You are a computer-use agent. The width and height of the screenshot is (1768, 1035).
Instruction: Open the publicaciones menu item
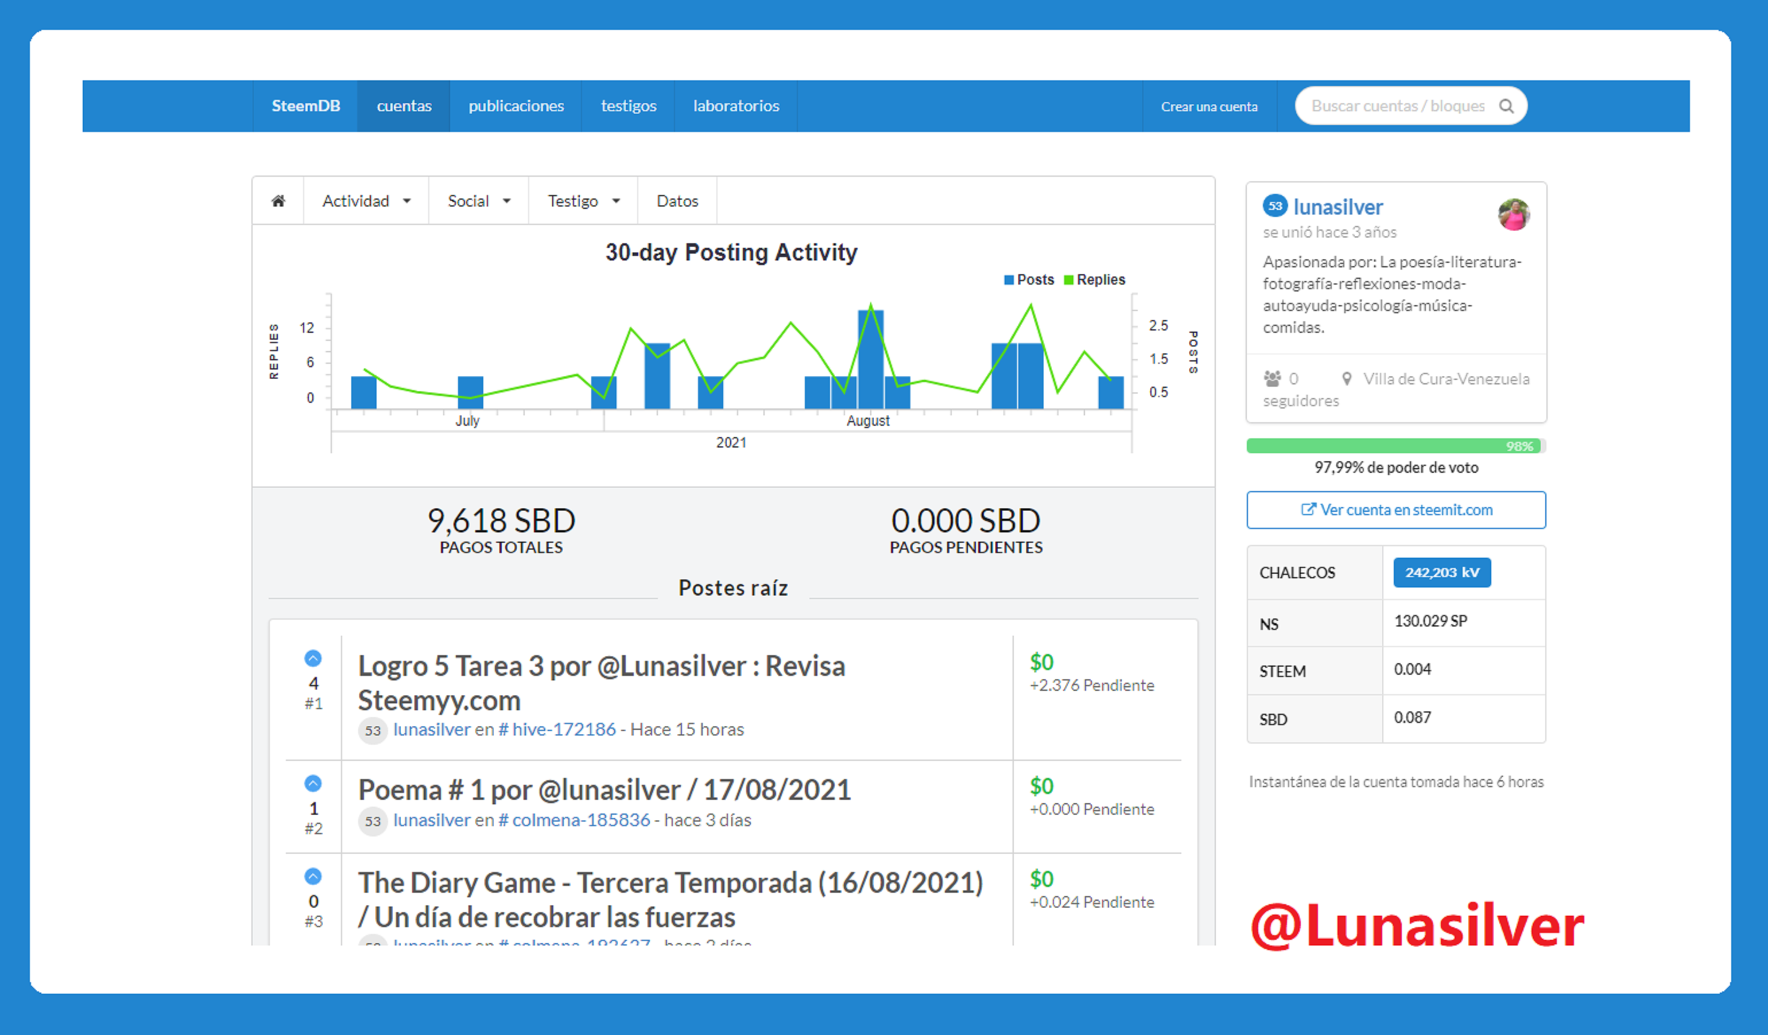click(517, 106)
